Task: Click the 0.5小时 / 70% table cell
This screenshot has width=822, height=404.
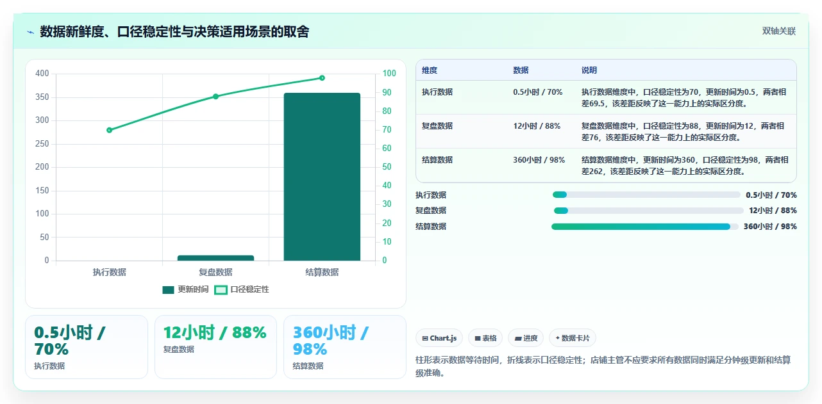Action: pyautogui.click(x=538, y=92)
